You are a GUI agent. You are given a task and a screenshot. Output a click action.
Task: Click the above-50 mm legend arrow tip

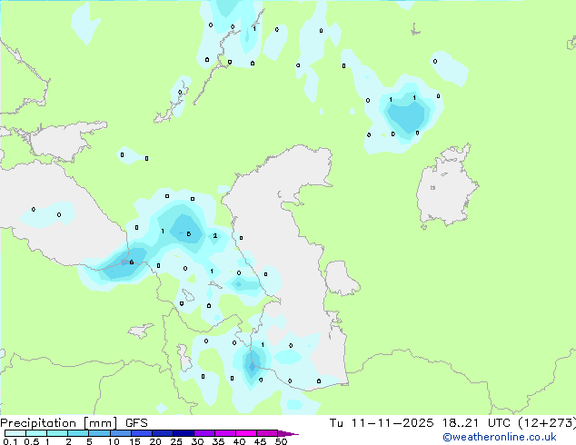(288, 433)
